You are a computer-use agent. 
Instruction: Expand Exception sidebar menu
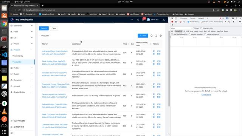(22, 80)
